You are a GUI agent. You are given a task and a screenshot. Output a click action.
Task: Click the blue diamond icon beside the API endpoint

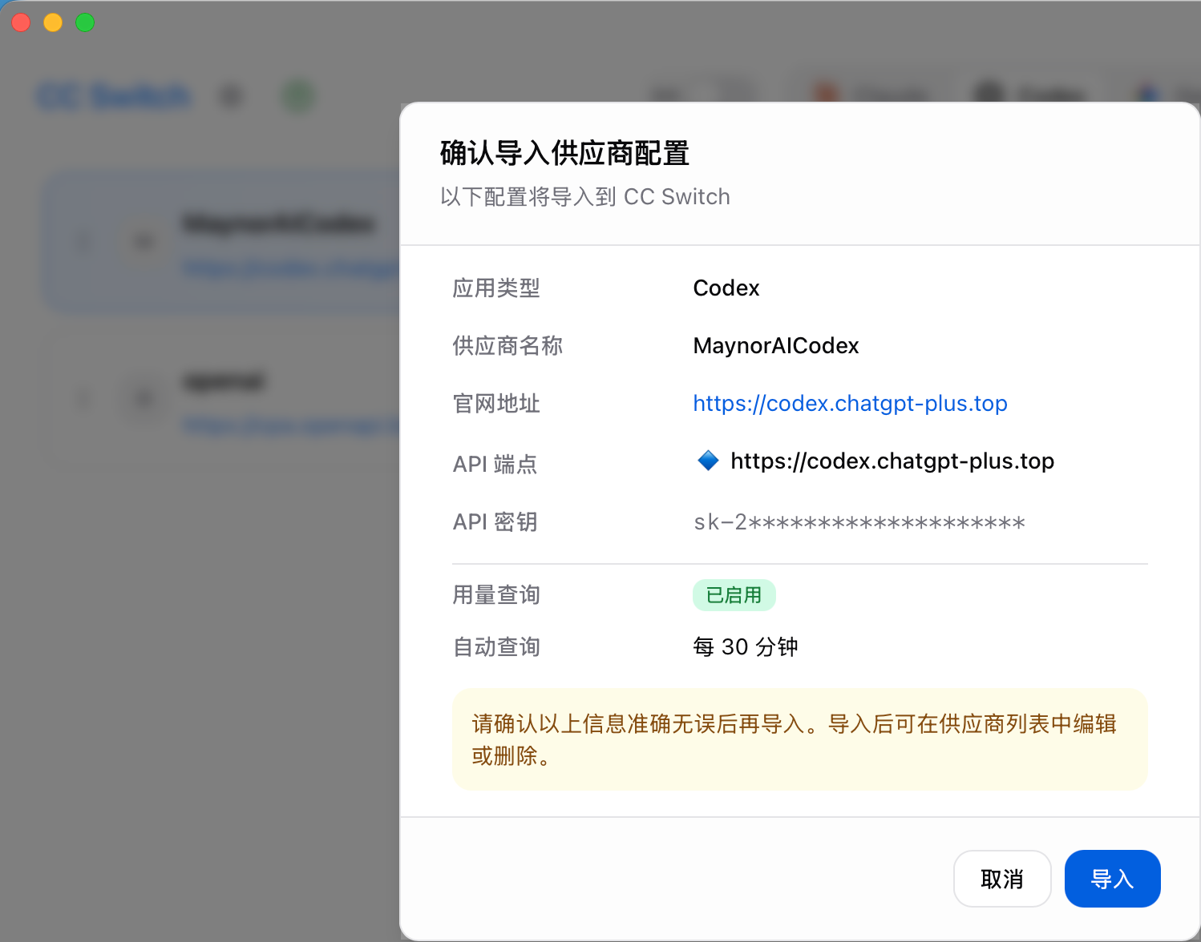708,461
